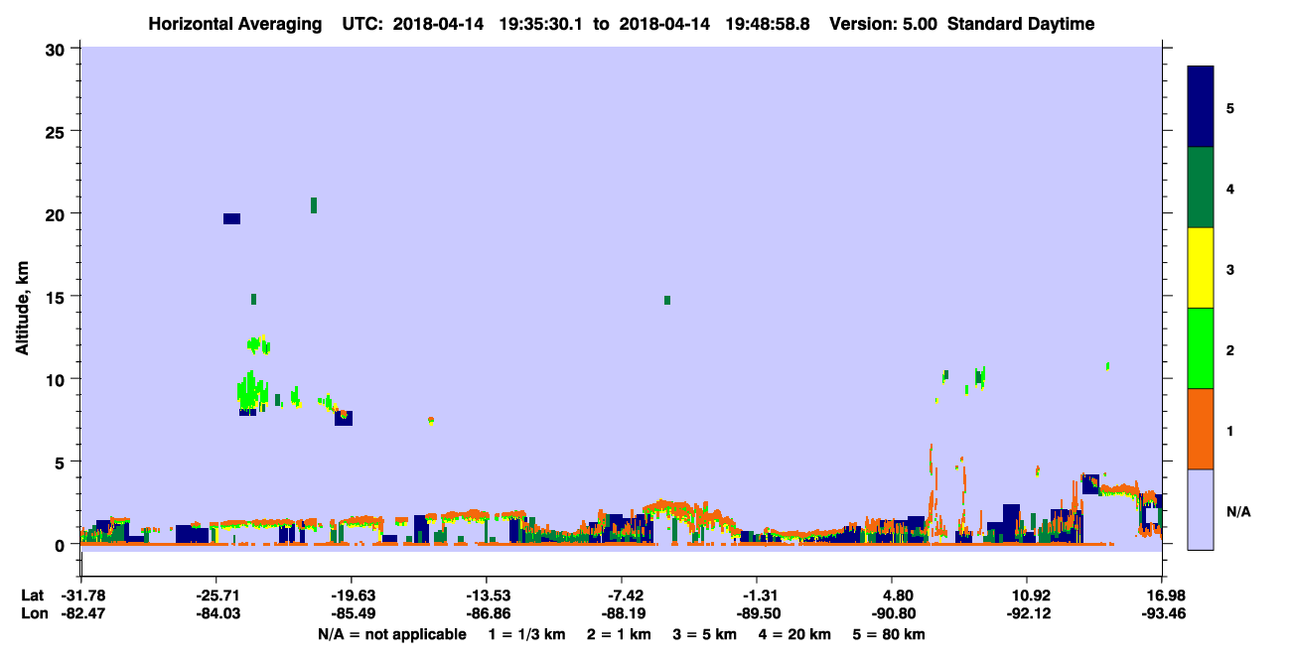The height and width of the screenshot is (662, 1291).
Task: Click the end time '19:48:58.8'
Action: click(x=766, y=24)
